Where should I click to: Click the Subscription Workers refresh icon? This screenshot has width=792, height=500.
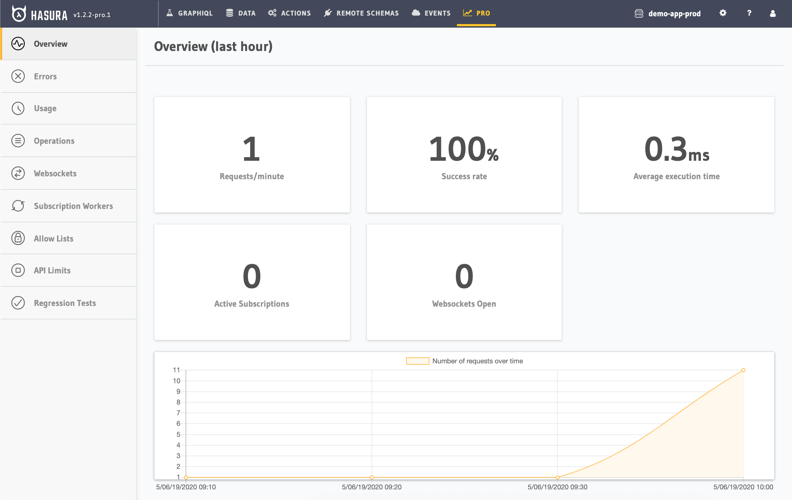18,206
